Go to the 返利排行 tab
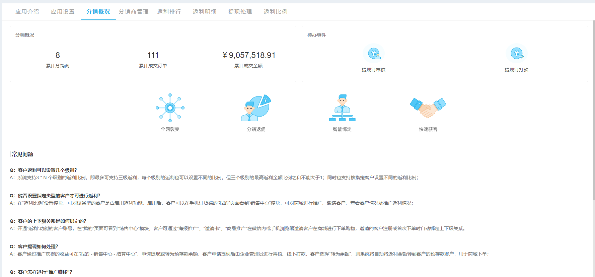This screenshot has width=595, height=277. coord(169,12)
